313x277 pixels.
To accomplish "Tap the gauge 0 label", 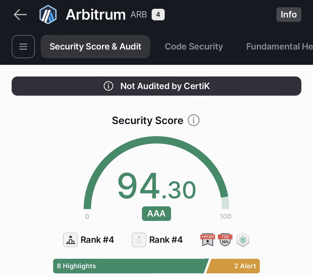I will coord(87,216).
